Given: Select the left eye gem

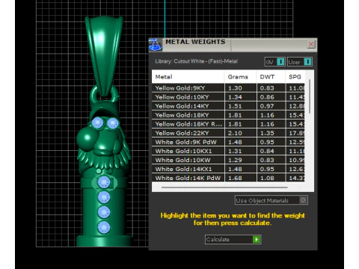Looking at the screenshot, I should click(97, 123).
